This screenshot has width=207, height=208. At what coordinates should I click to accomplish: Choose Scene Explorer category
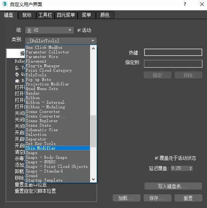58,121
